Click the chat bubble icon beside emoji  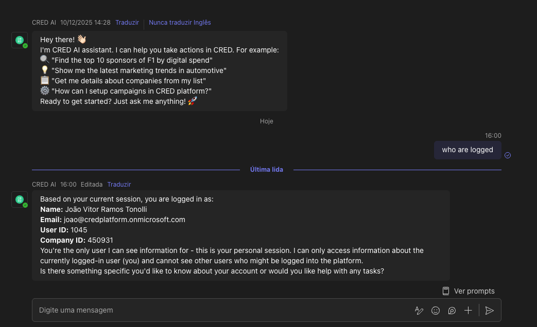point(452,311)
